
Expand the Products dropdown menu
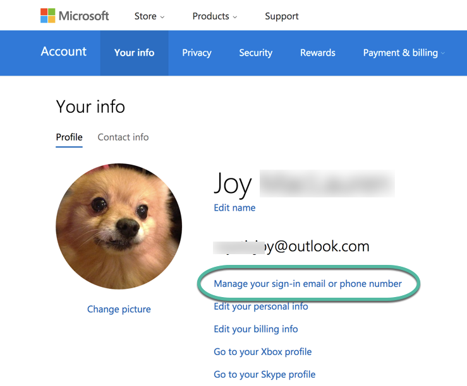coord(215,16)
